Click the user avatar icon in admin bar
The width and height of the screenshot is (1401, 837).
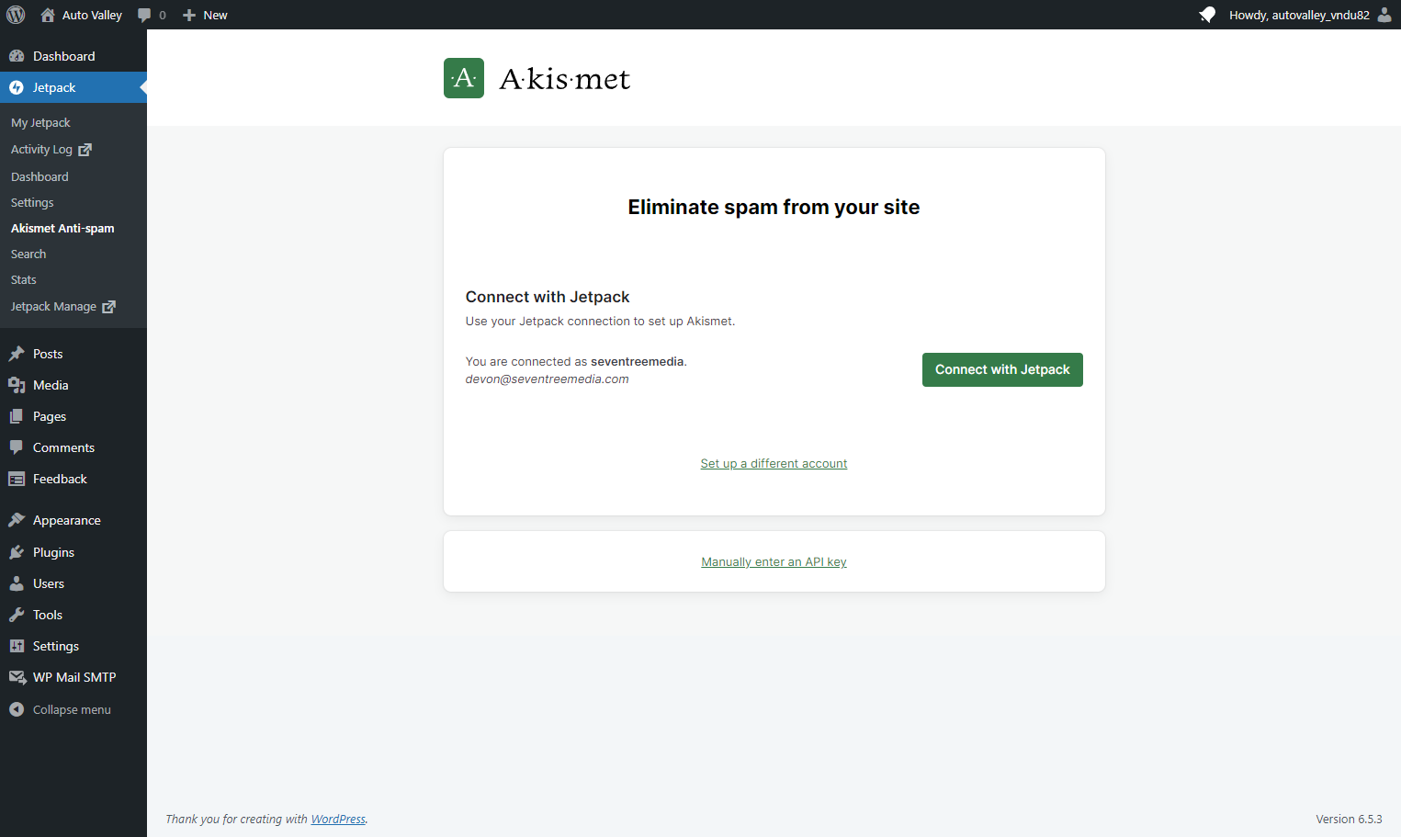pos(1384,15)
